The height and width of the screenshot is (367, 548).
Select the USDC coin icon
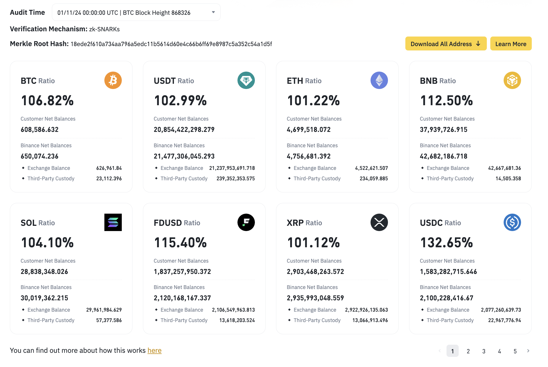tap(512, 222)
